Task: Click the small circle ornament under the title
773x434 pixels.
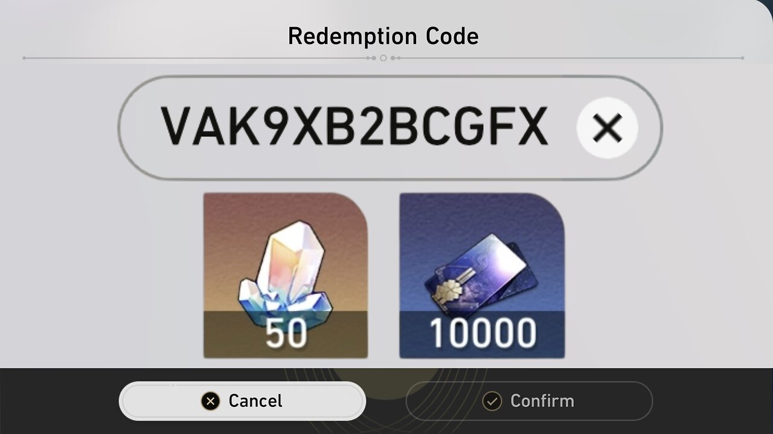Action: tap(383, 58)
